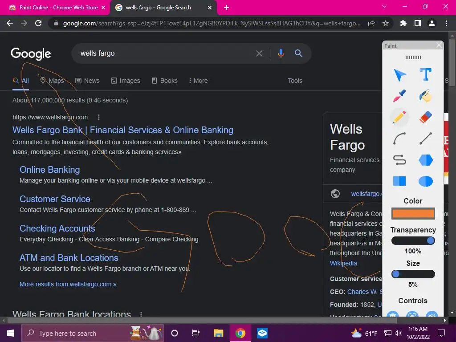Select the All results tab

coord(20,81)
